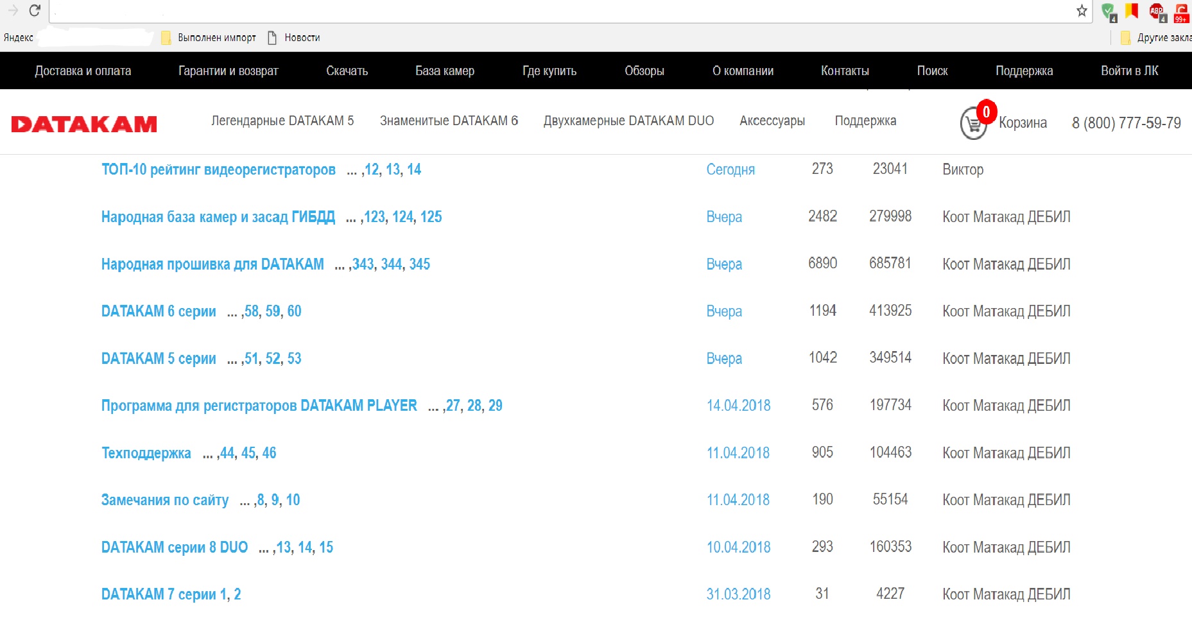Expand the Другие закладки bookmarks folder

(1156, 38)
